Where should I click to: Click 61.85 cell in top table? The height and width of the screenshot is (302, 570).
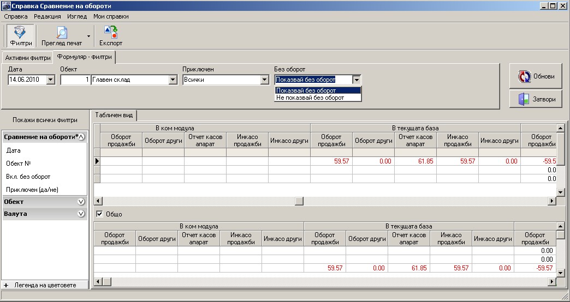pyautogui.click(x=415, y=161)
